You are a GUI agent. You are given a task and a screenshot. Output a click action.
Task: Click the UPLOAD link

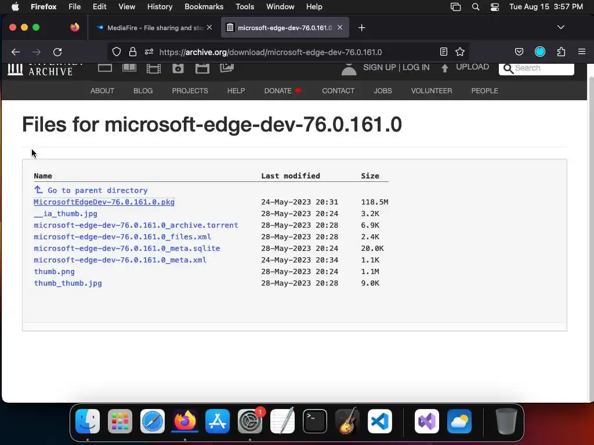[x=472, y=67]
